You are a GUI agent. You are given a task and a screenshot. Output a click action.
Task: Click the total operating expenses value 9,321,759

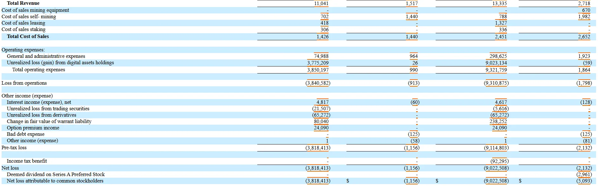click(496, 70)
